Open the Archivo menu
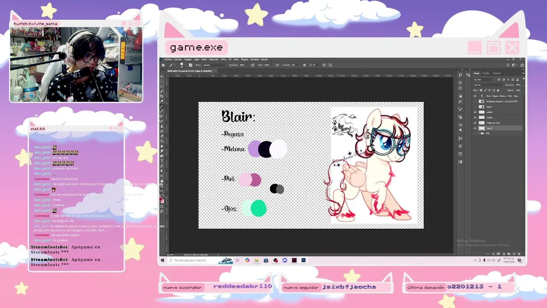The image size is (547, 308). pyautogui.click(x=168, y=59)
